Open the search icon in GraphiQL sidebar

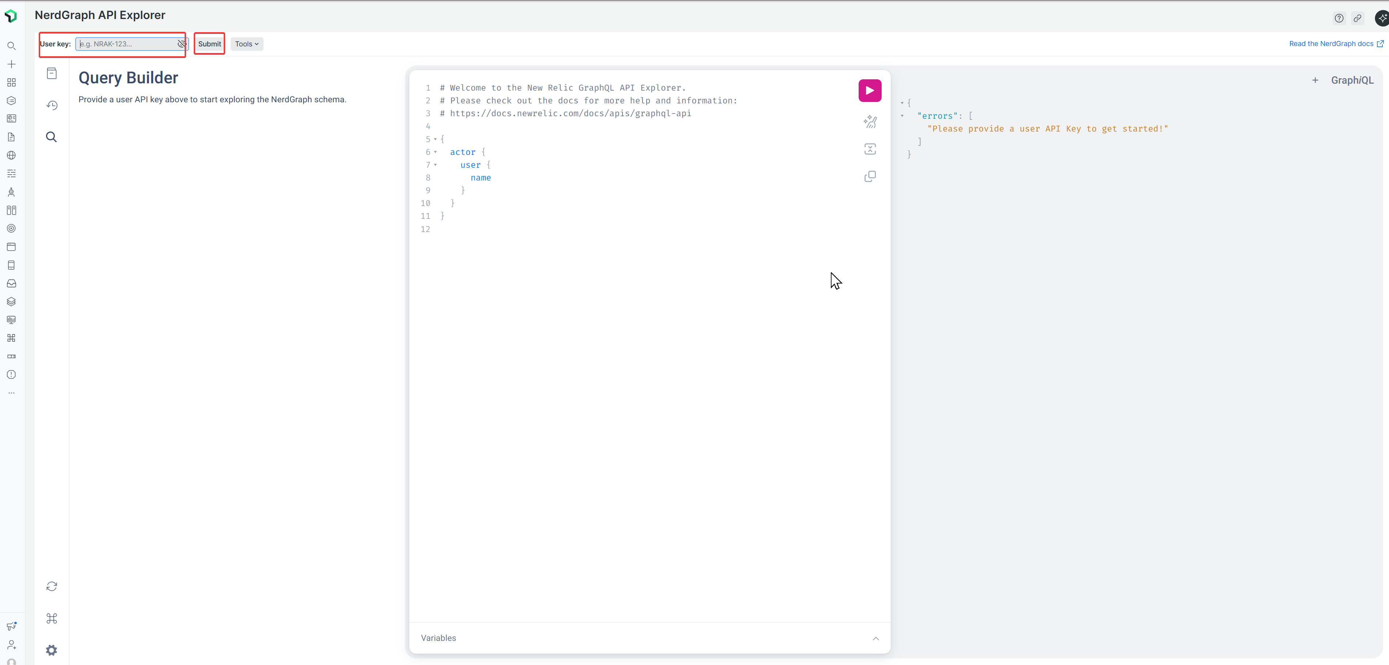(52, 137)
